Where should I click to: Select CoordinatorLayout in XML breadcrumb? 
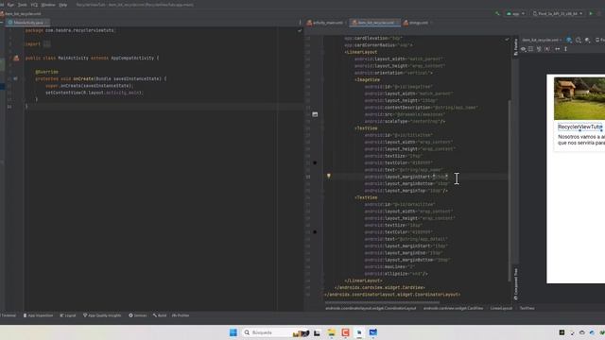point(371,309)
